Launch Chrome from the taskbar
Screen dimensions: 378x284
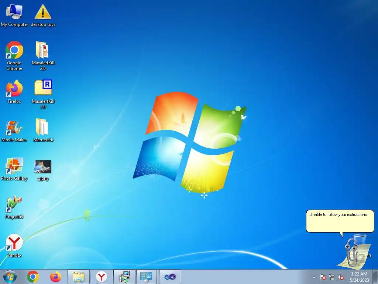point(33,277)
